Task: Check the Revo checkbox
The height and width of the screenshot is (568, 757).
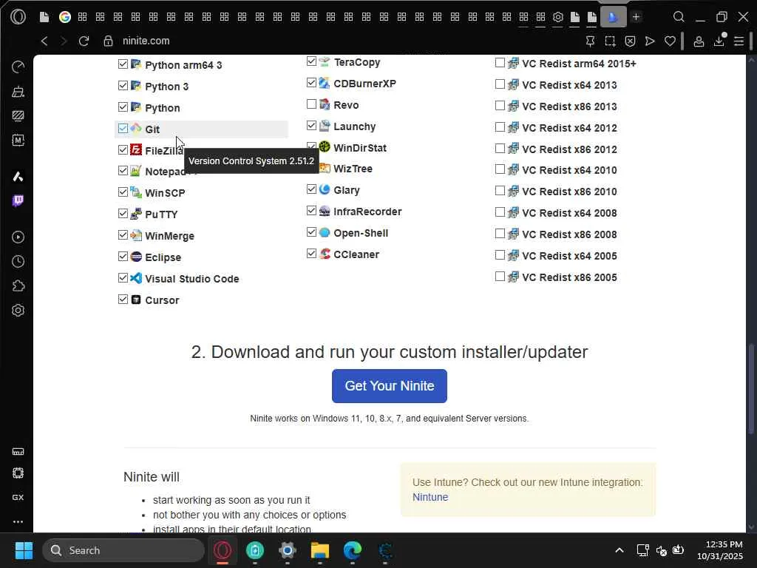Action: 311,104
